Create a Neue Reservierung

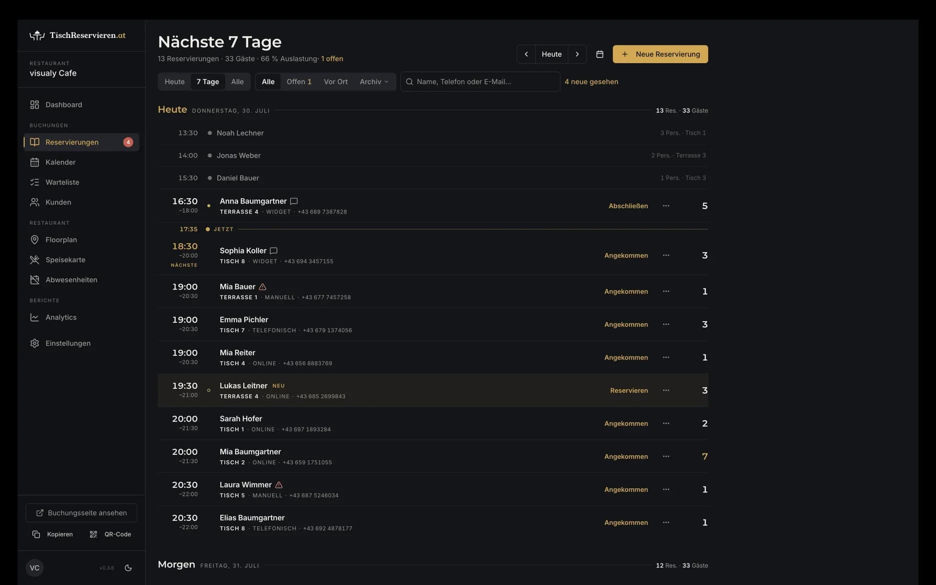coord(660,54)
